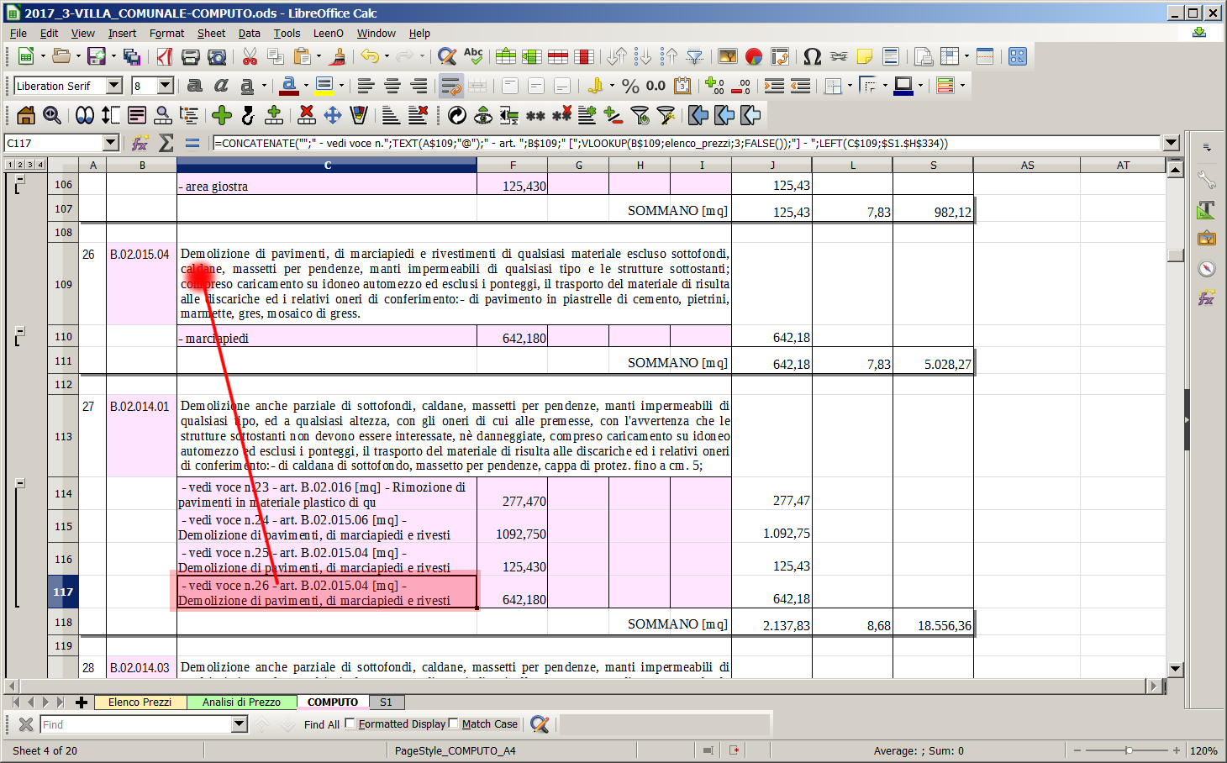Show outline level 4 button
This screenshot has height=763, width=1227.
click(x=39, y=165)
